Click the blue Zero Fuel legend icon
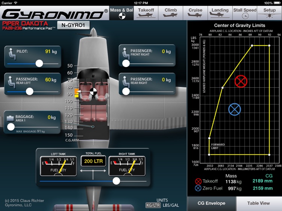The image size is (282, 211). coord(198,188)
